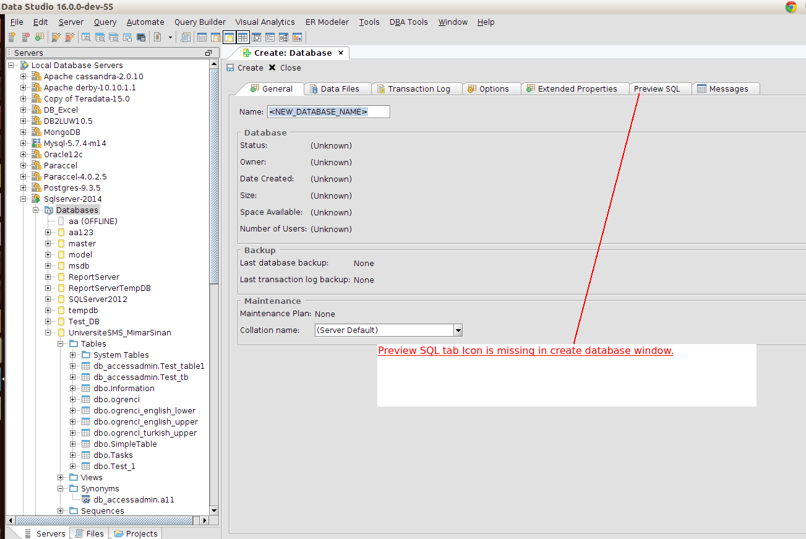Close the Create: Database tab

tap(340, 53)
